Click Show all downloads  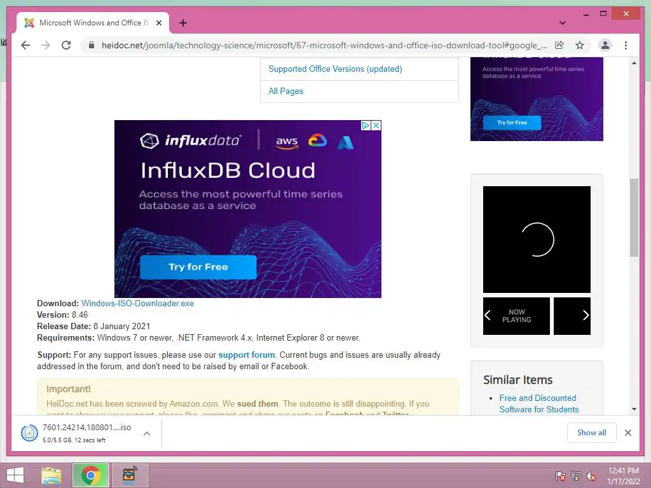pos(592,433)
